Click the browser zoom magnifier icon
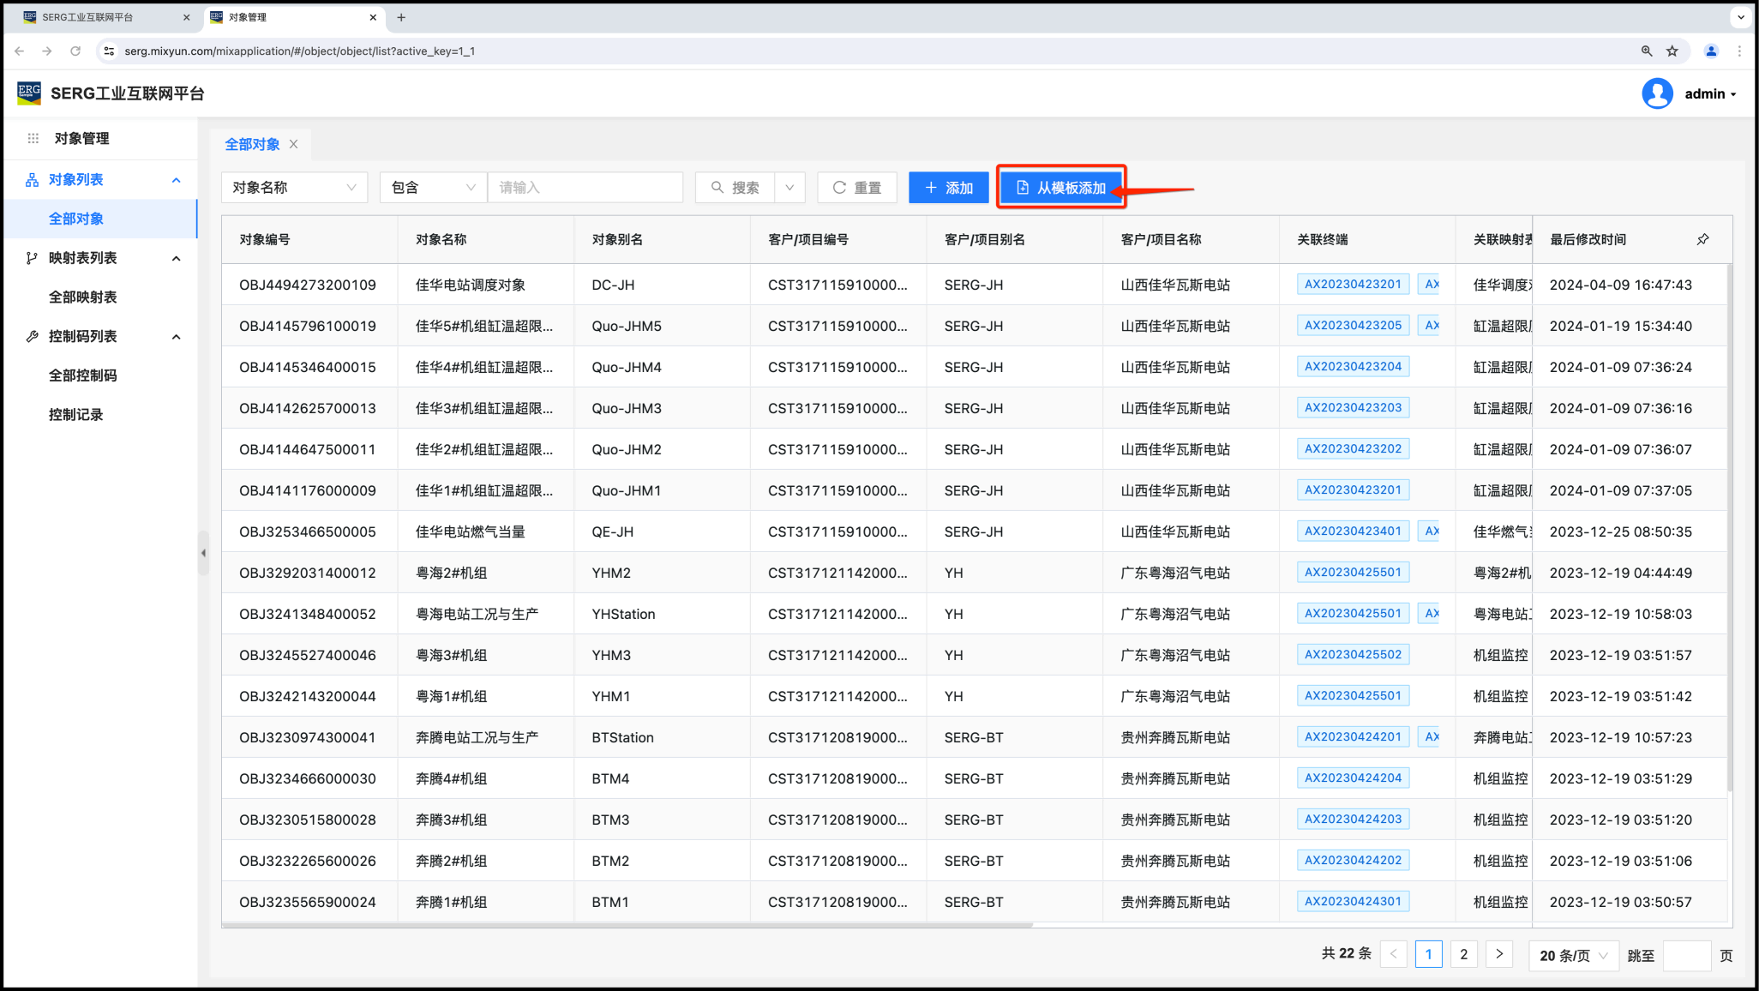 point(1646,51)
